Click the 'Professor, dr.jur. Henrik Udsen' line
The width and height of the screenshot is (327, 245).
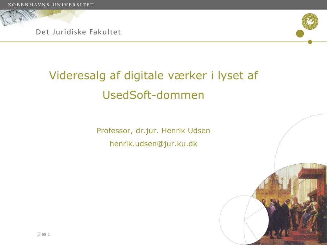click(153, 130)
